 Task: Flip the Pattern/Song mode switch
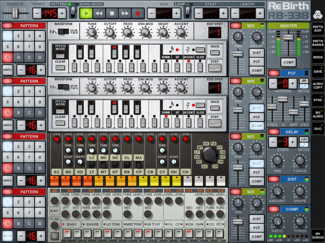click(x=73, y=13)
